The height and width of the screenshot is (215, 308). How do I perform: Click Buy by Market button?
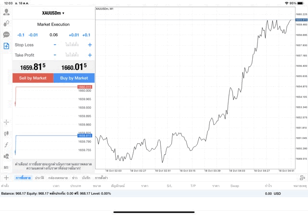point(74,78)
